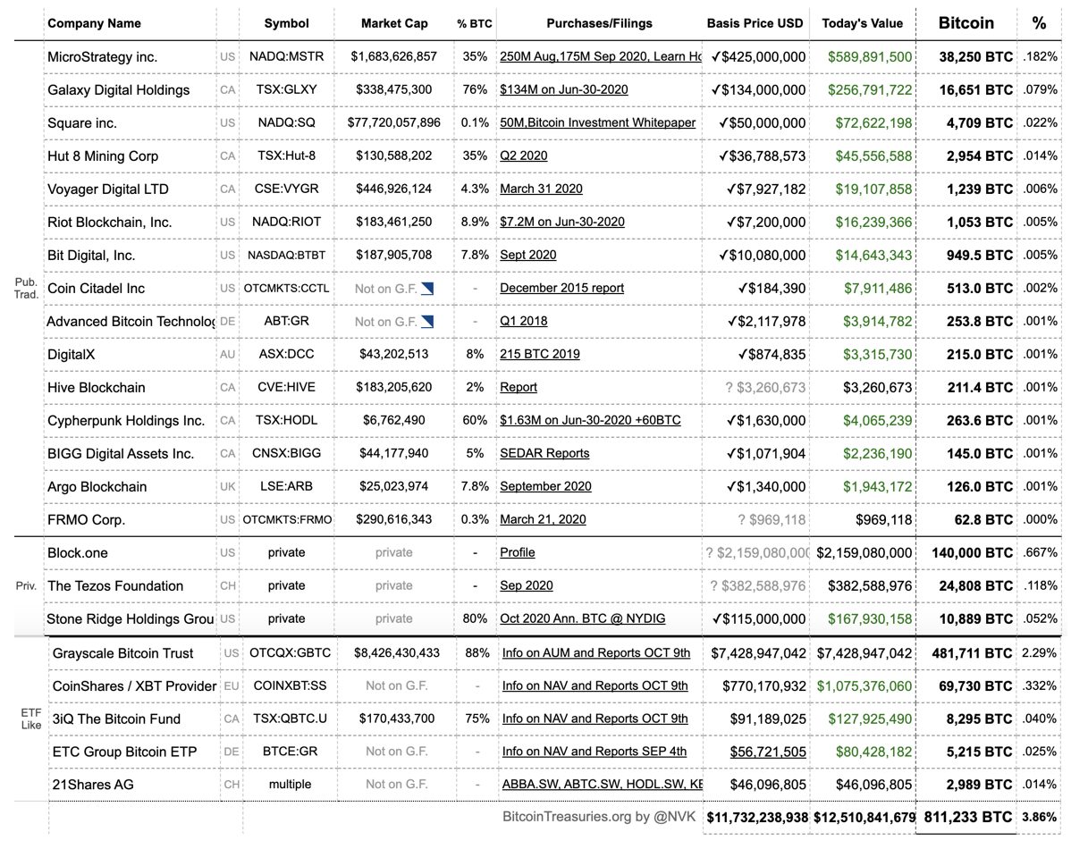Click checkmark next to Argo Blockchain's $1,340,000
Screen dimensions: 1071x849
(730, 486)
